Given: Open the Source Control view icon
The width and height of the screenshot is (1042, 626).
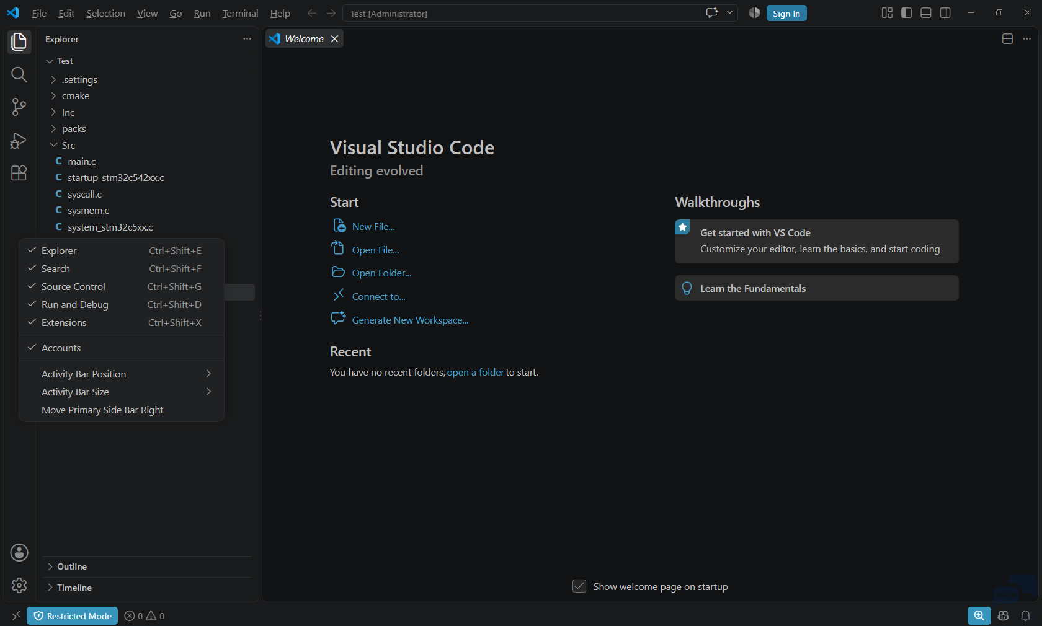Looking at the screenshot, I should [x=19, y=107].
